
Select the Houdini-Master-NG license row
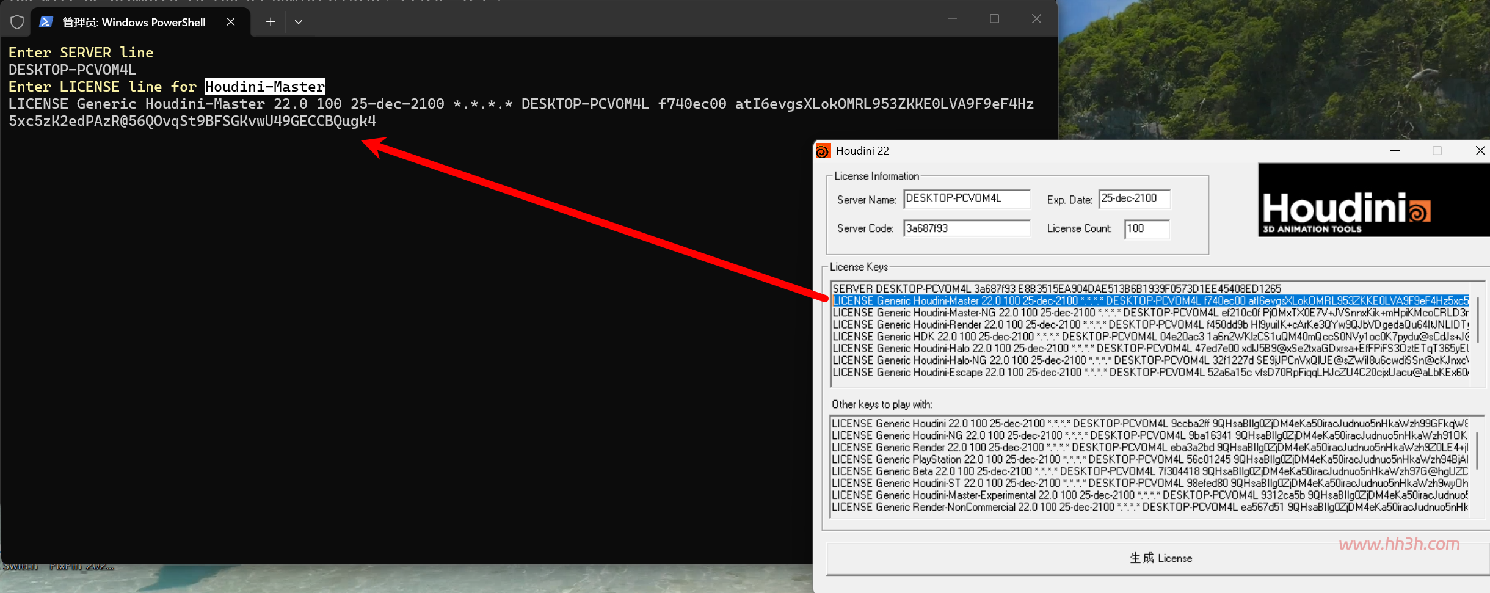pyautogui.click(x=1150, y=313)
